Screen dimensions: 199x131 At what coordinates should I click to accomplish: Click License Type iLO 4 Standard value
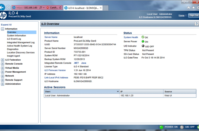point(81,67)
